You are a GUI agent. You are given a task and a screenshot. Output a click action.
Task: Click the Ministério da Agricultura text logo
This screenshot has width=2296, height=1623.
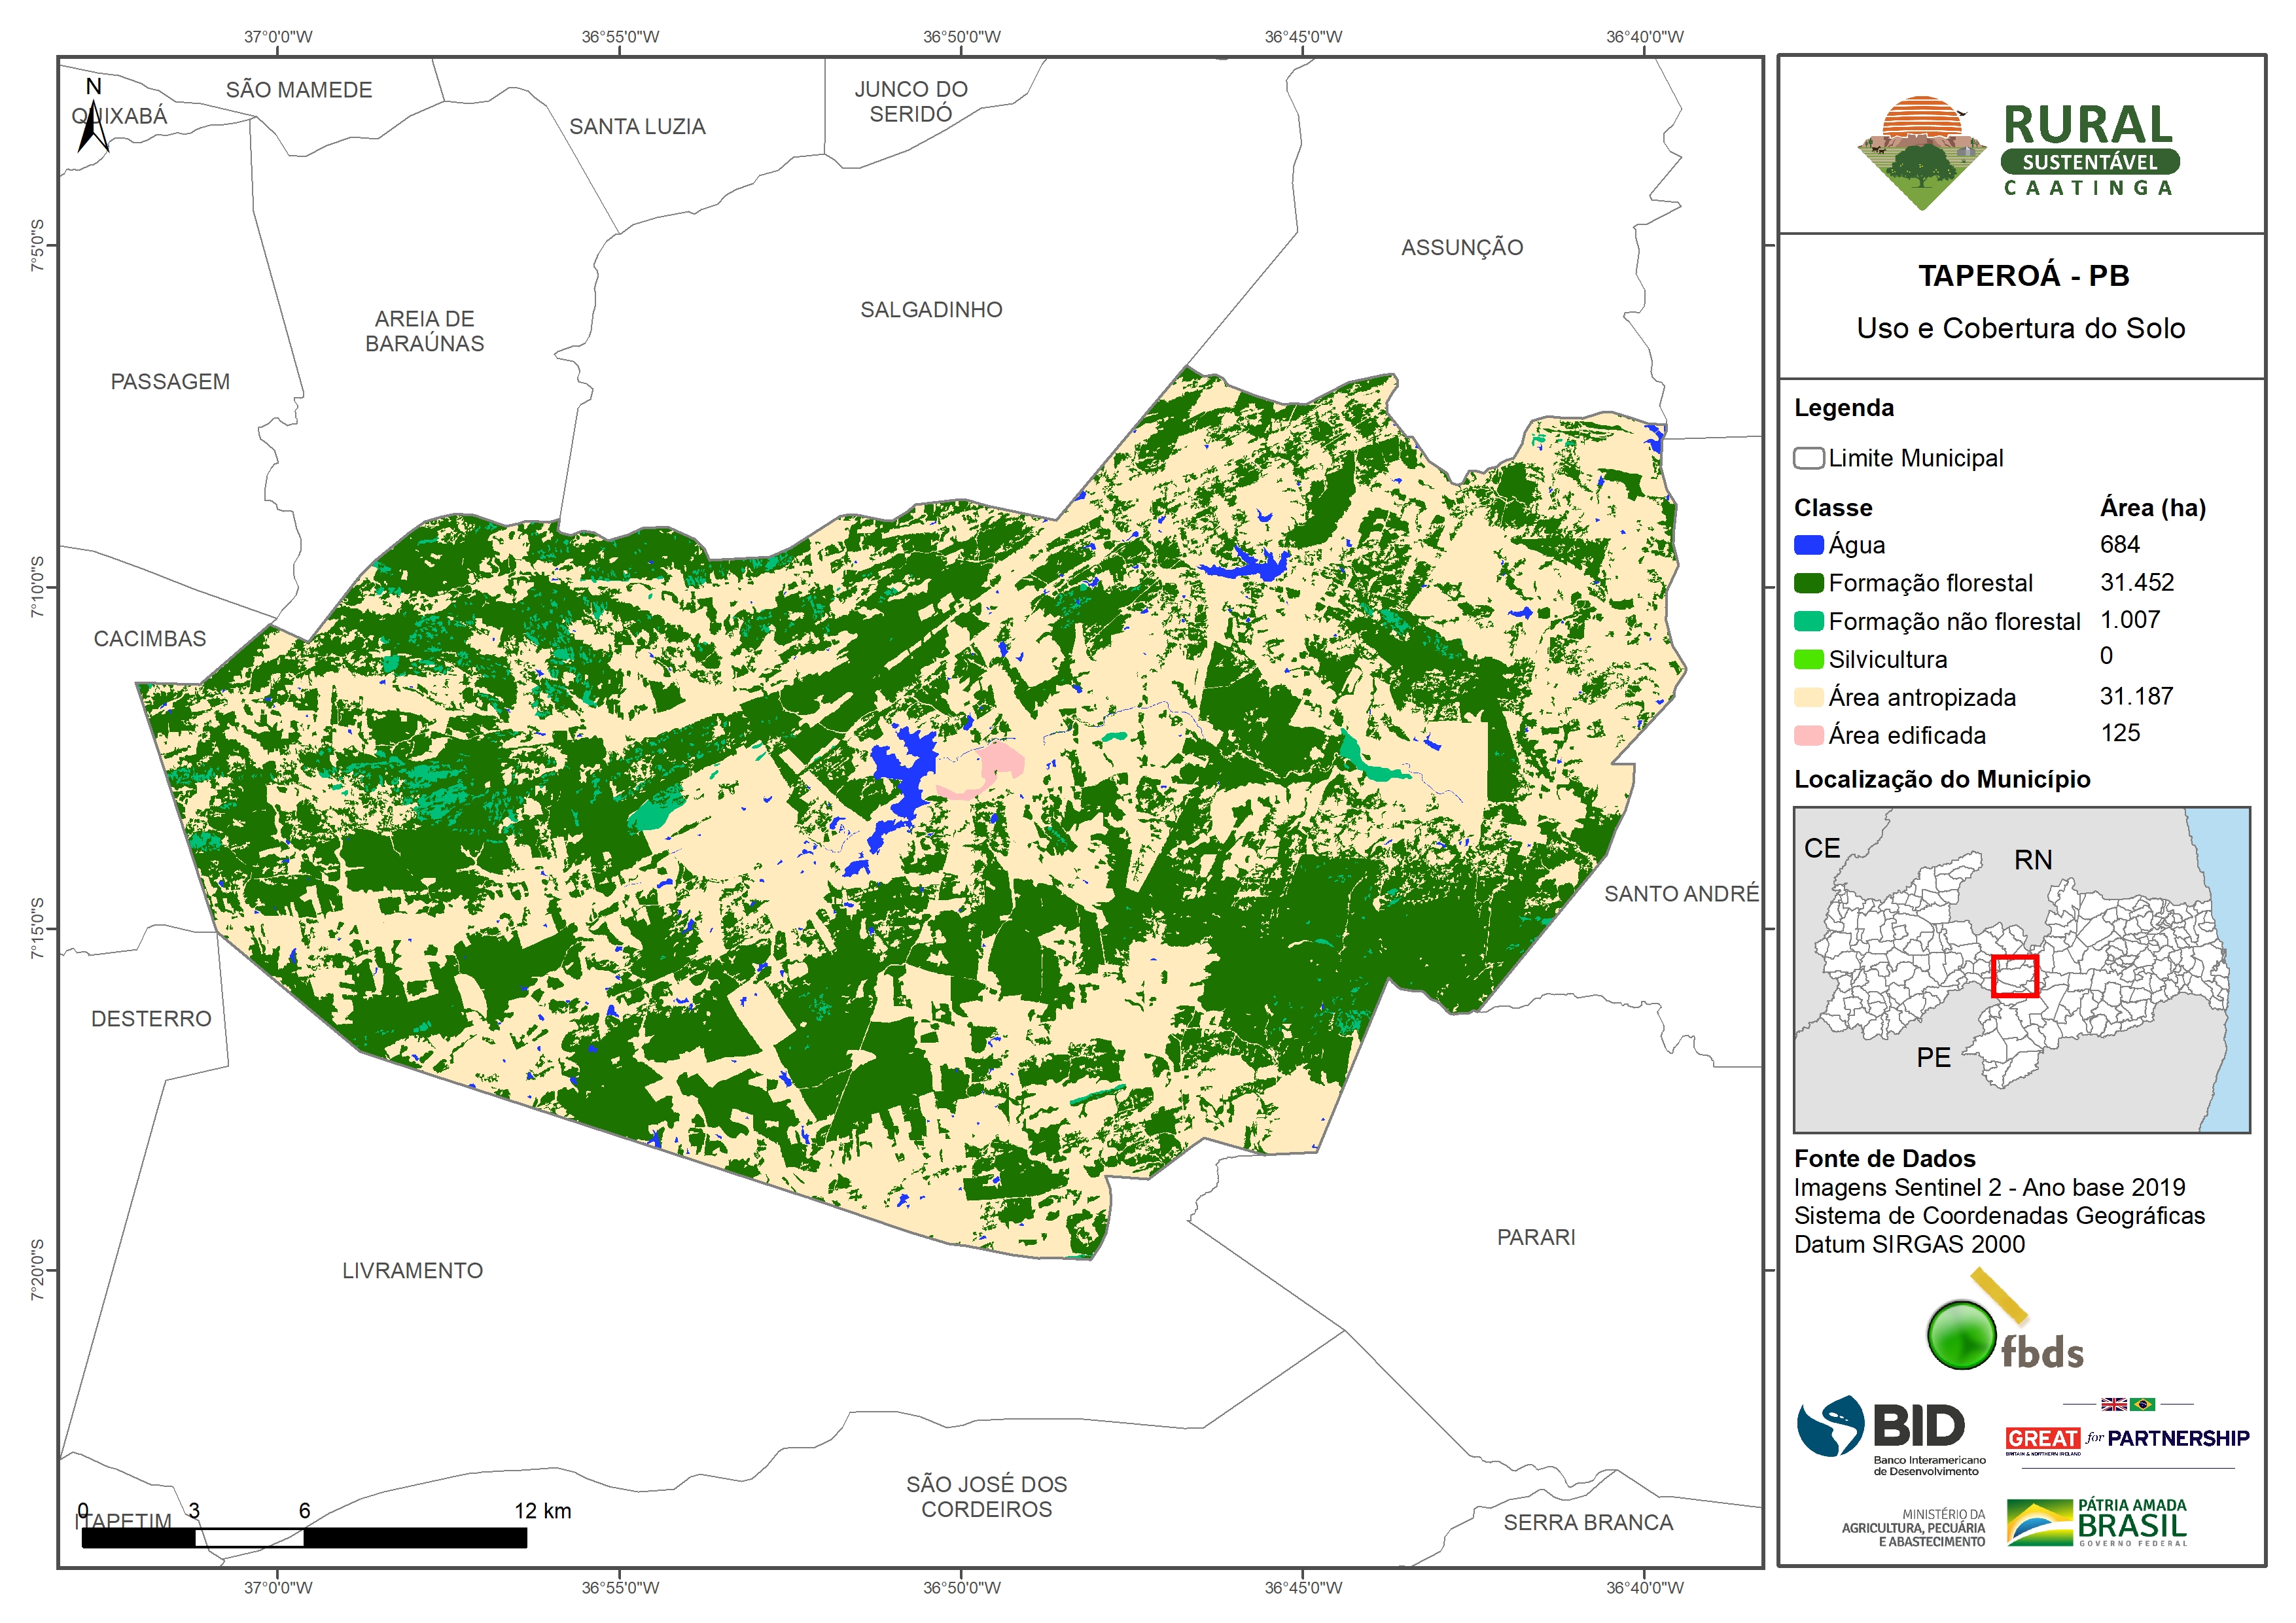tap(1913, 1528)
